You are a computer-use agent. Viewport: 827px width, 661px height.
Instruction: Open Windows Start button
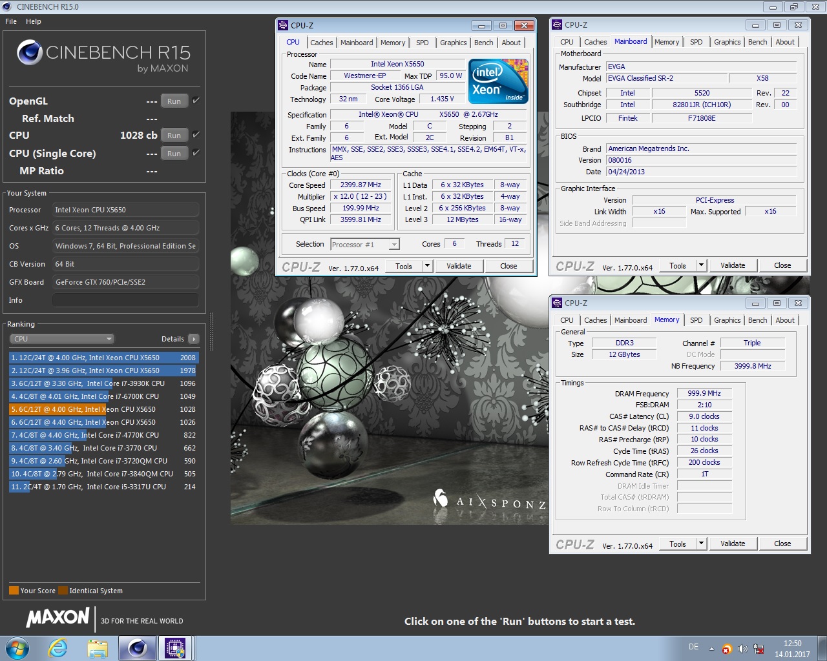(x=17, y=648)
